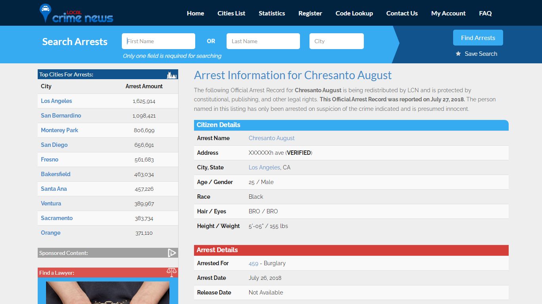The height and width of the screenshot is (304, 542).
Task: Click the 806,699 arrest amount
Action: pyautogui.click(x=144, y=131)
